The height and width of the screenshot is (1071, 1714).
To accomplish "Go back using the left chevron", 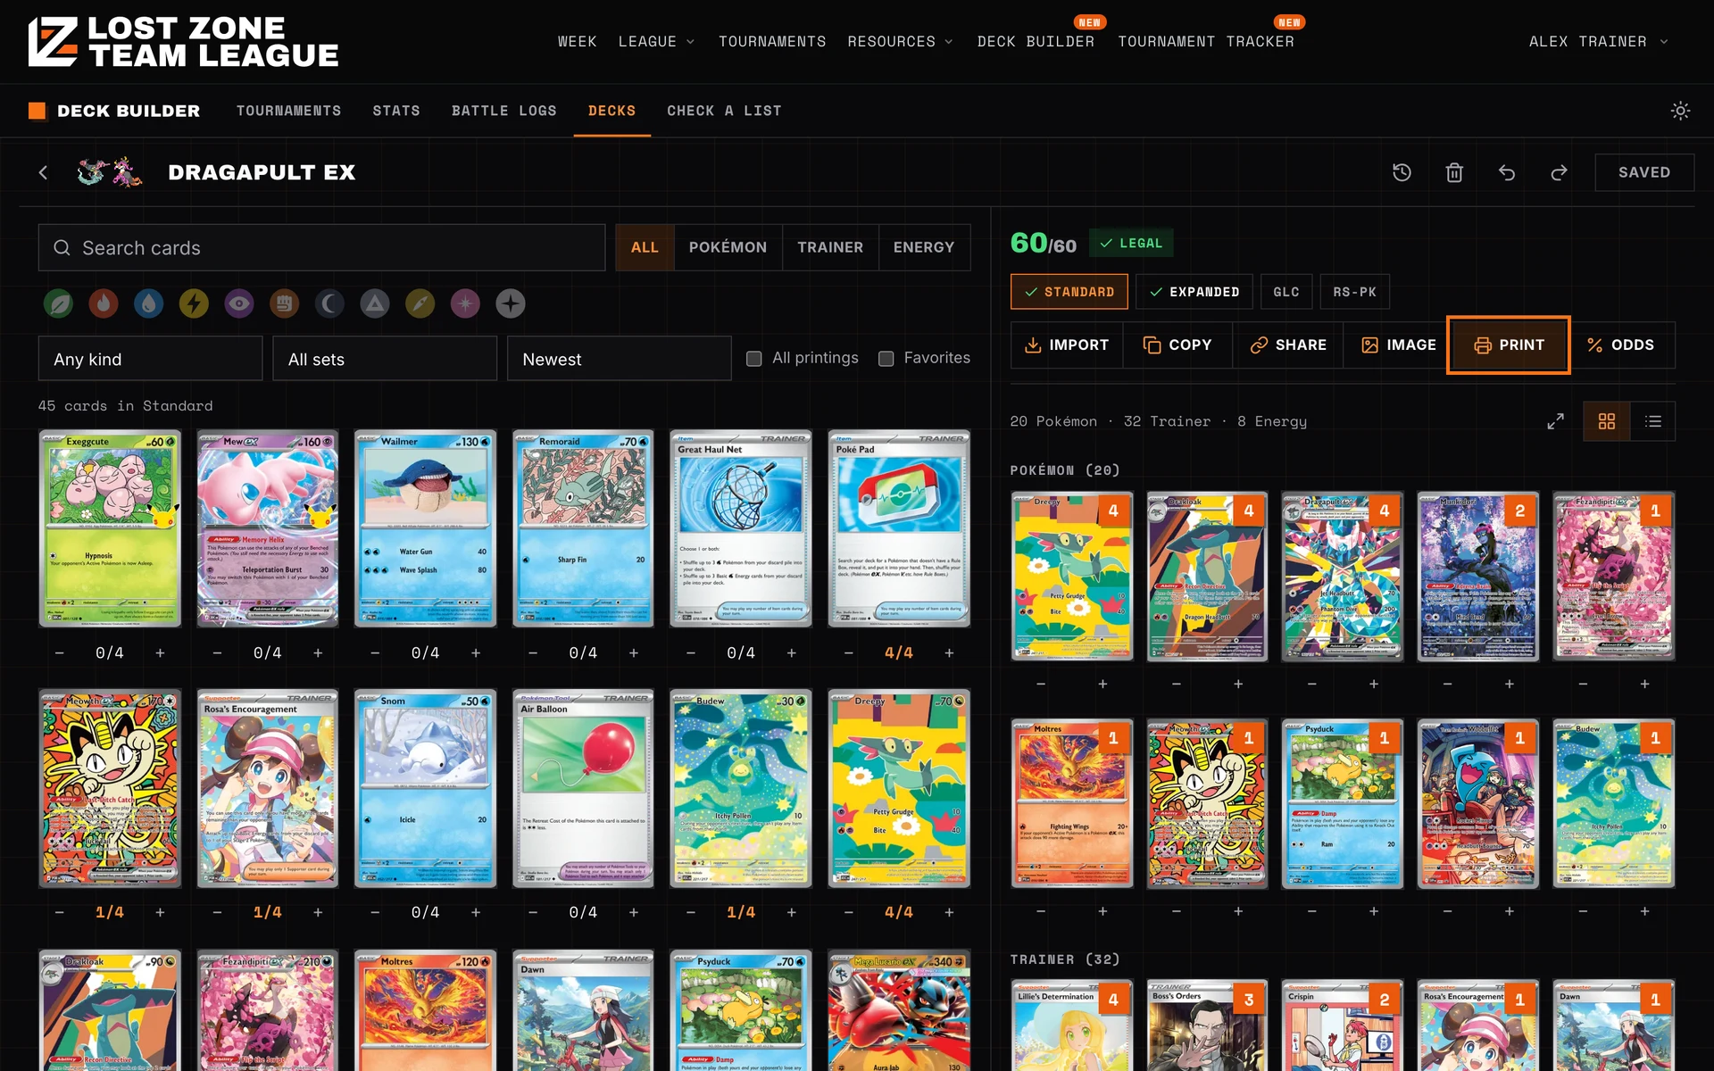I will (43, 172).
